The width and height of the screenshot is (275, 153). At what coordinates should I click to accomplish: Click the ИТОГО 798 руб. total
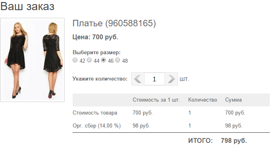click(x=217, y=140)
